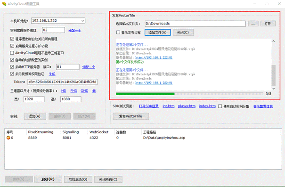Toggle the 显示发布过程 checkbox

[x=118, y=33]
